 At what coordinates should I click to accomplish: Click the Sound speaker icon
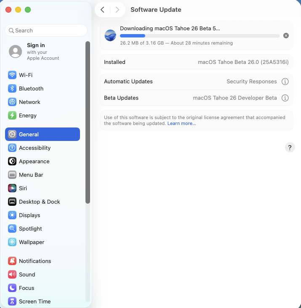[x=12, y=274]
